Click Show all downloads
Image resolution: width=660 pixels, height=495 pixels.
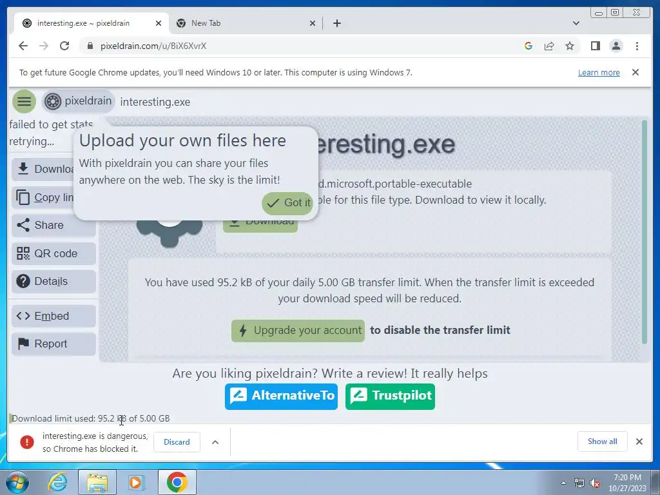[x=603, y=441]
